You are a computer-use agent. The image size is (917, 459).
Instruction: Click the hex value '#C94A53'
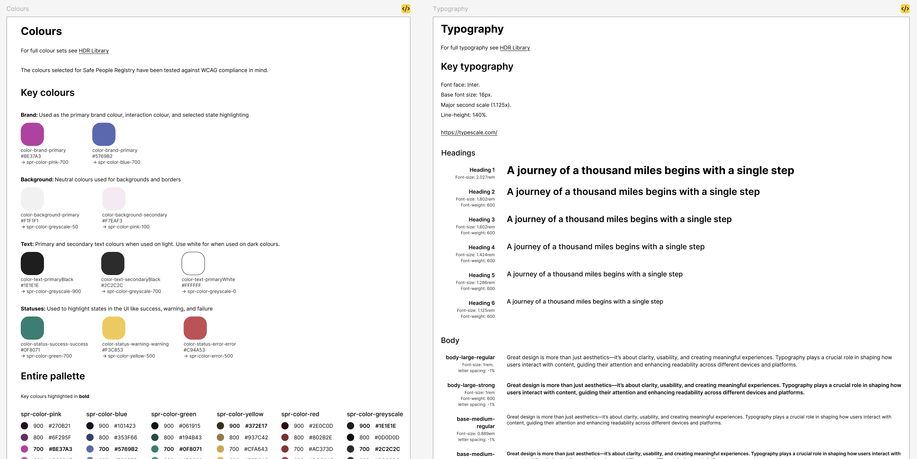(194, 350)
